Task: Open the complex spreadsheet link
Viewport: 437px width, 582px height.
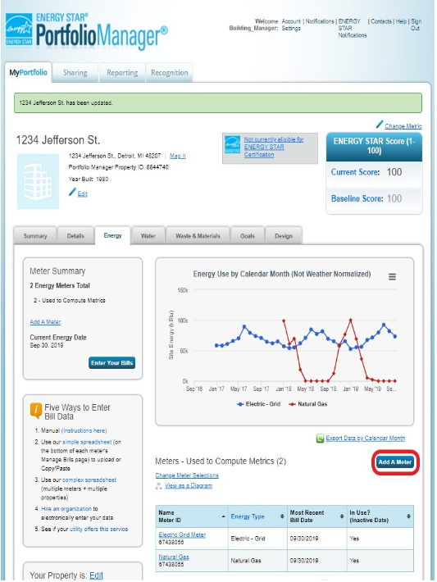Action: pos(89,480)
